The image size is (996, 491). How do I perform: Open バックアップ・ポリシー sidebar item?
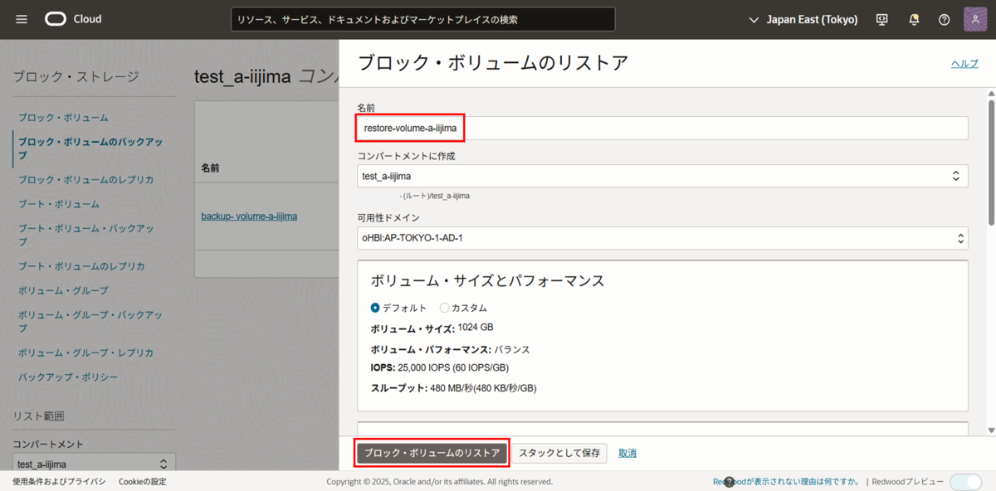68,377
